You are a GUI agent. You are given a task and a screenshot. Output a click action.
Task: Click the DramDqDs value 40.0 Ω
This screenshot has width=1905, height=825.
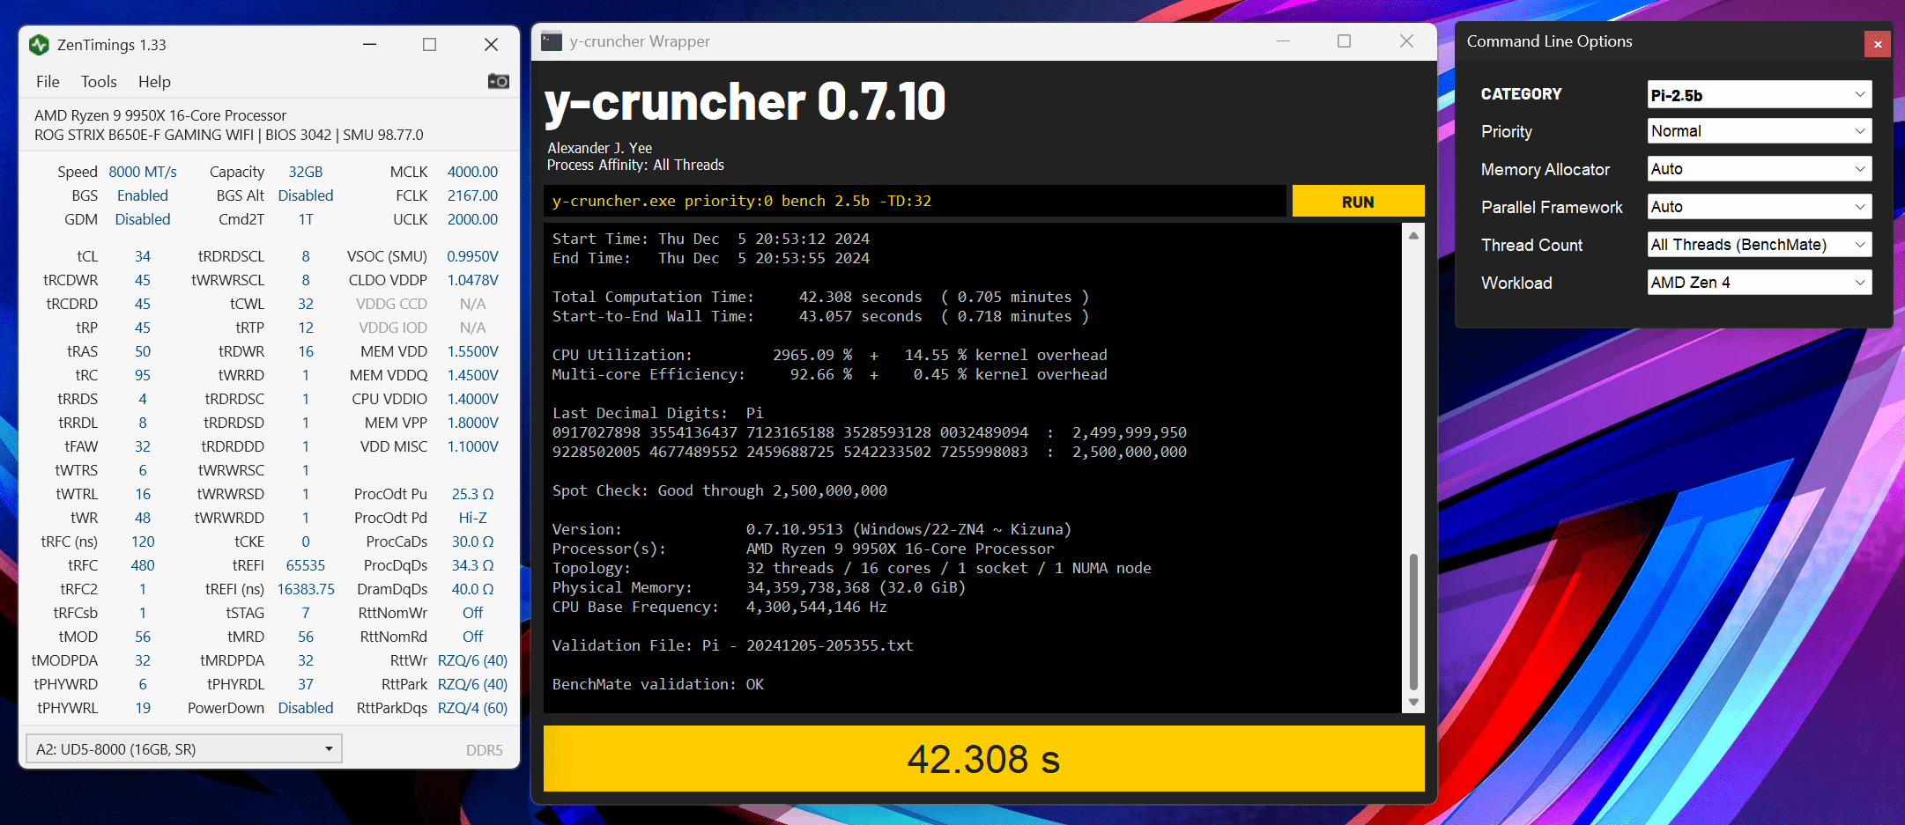[x=472, y=589]
